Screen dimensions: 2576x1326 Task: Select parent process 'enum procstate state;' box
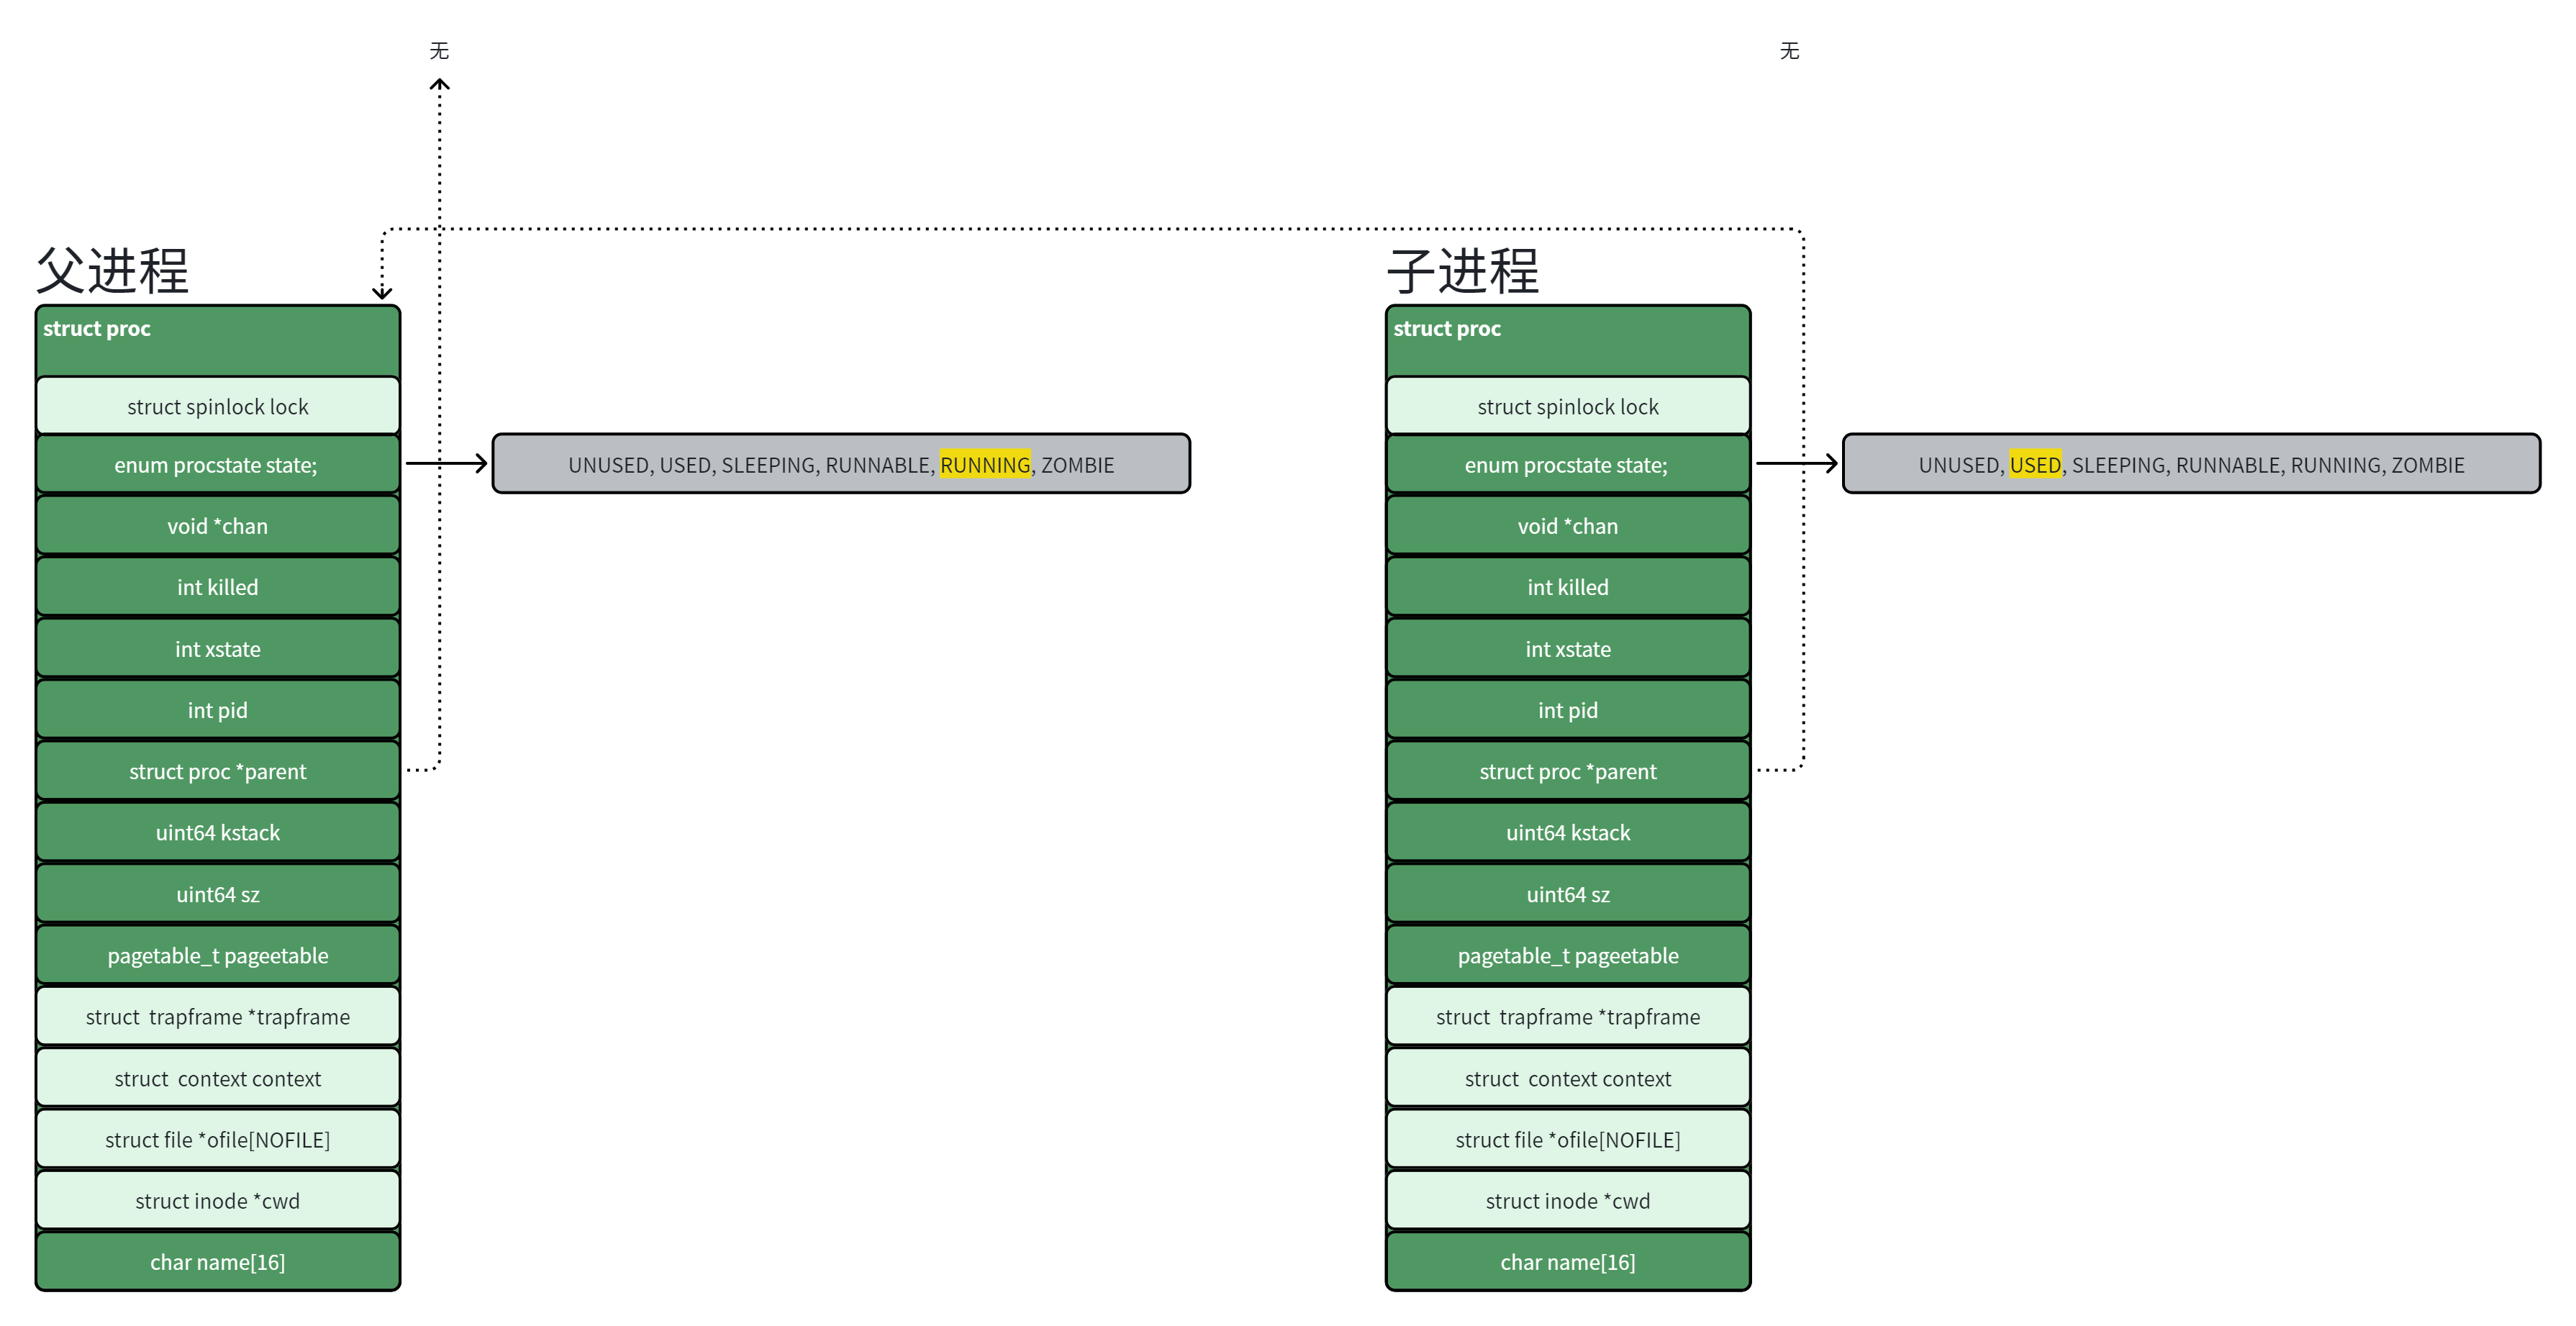tap(217, 465)
